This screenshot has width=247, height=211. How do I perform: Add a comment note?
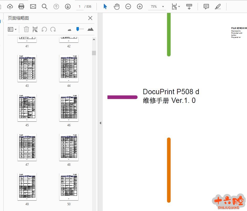pos(206,7)
